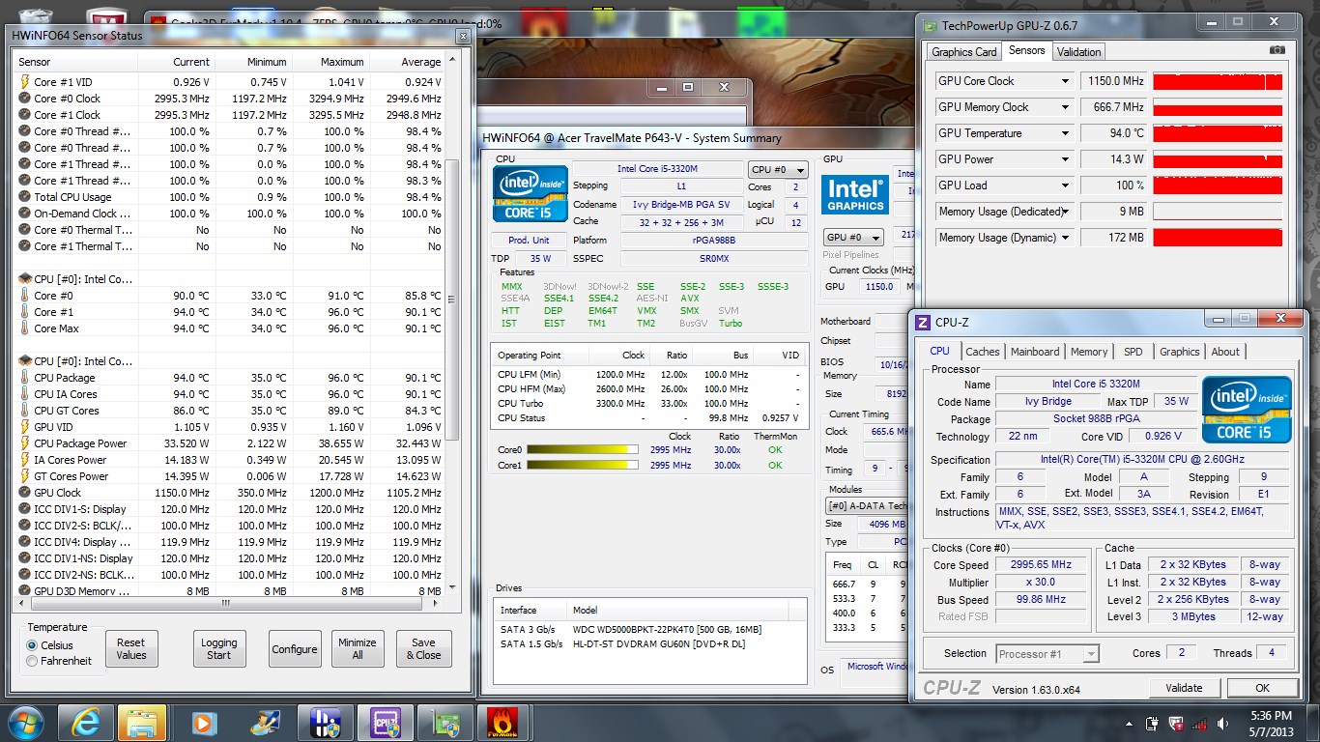Switch to FurMark via its taskbar icon
The width and height of the screenshot is (1320, 742).
pyautogui.click(x=504, y=723)
